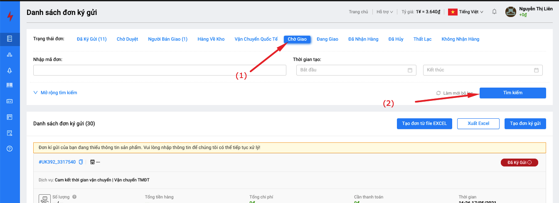559x203 pixels.
Task: Copy order code #UK392_3317540 icon
Action: [81, 162]
